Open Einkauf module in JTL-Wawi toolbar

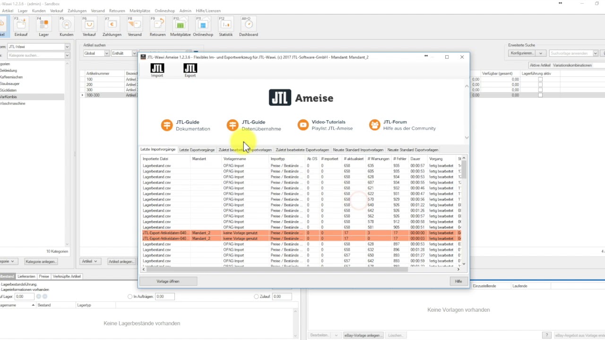[x=21, y=26]
